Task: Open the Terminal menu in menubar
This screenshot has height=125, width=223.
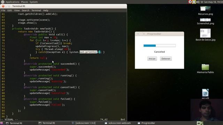Action: coord(36,10)
